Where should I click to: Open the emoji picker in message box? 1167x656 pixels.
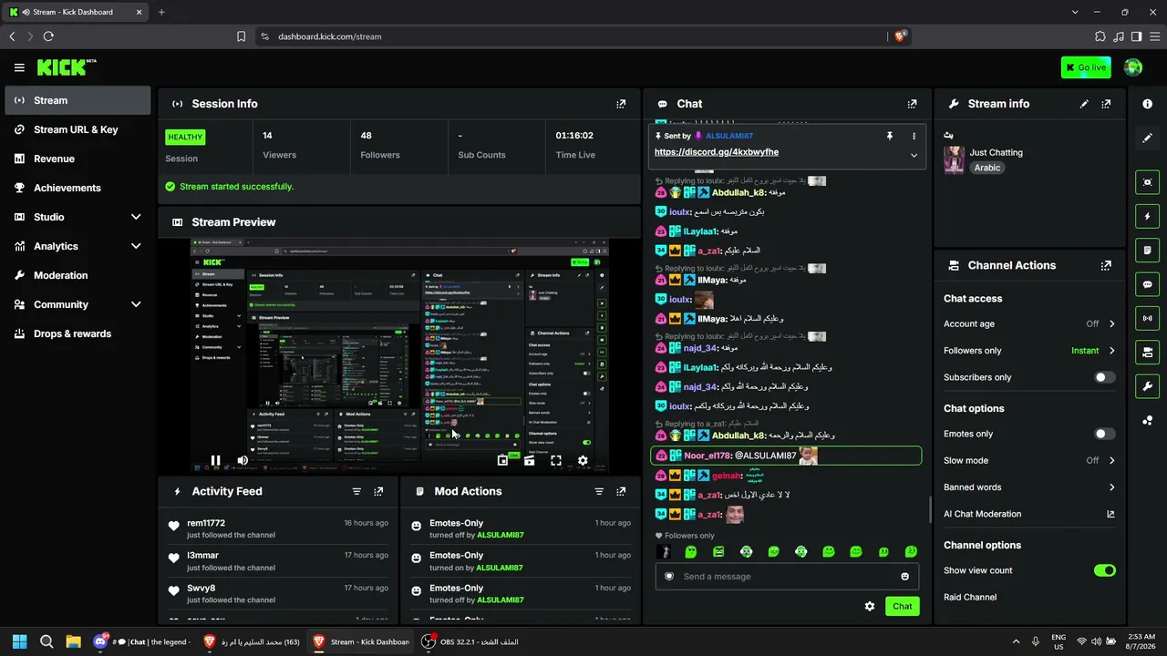click(904, 577)
